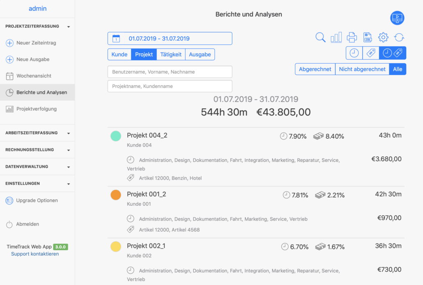Filter by Abgerechnet entries
423x285 pixels.
pos(315,69)
